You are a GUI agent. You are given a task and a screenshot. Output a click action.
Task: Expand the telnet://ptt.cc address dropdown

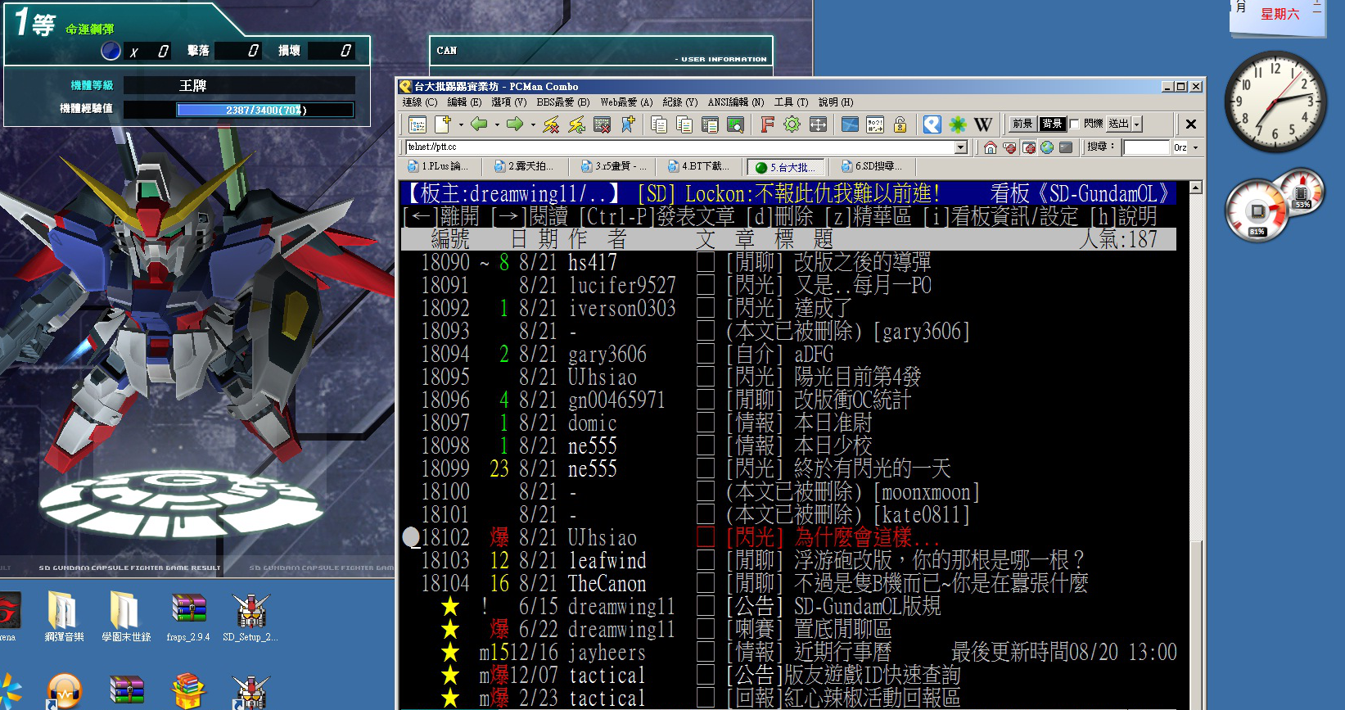pyautogui.click(x=961, y=147)
